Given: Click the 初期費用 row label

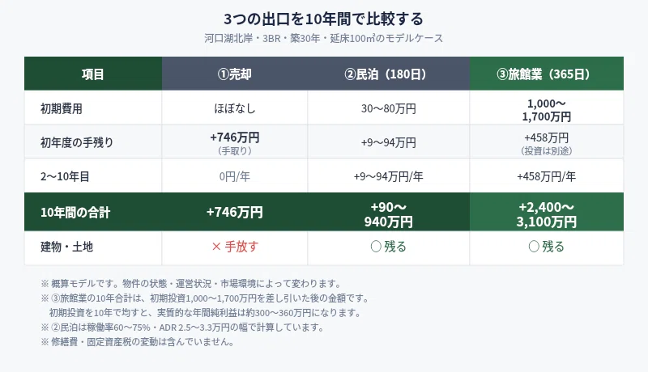Looking at the screenshot, I should [x=62, y=108].
